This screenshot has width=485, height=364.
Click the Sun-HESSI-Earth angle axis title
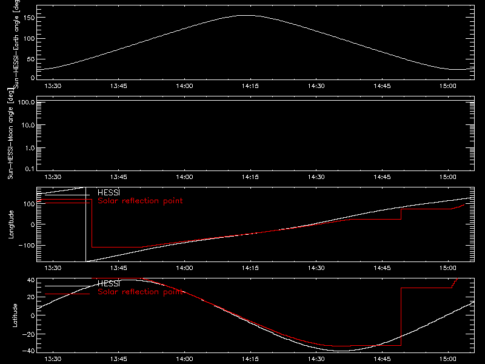(17, 44)
